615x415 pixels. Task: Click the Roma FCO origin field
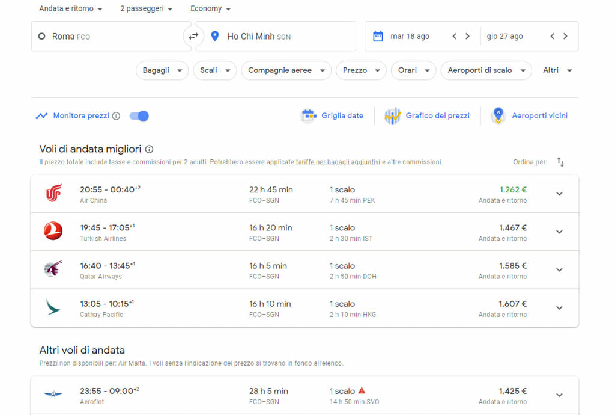pyautogui.click(x=111, y=37)
